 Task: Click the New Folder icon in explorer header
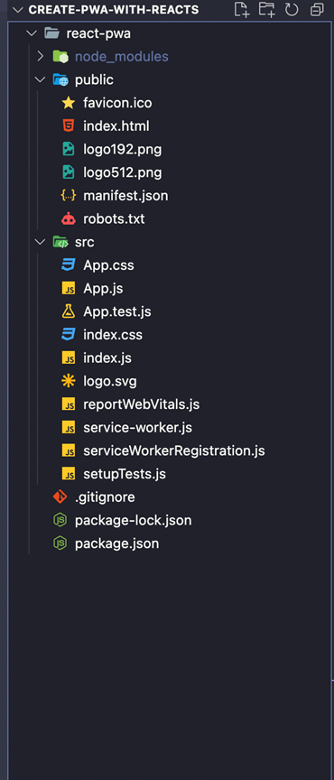[267, 10]
